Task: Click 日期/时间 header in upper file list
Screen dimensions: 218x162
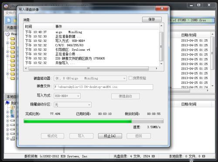Action: 189,35
